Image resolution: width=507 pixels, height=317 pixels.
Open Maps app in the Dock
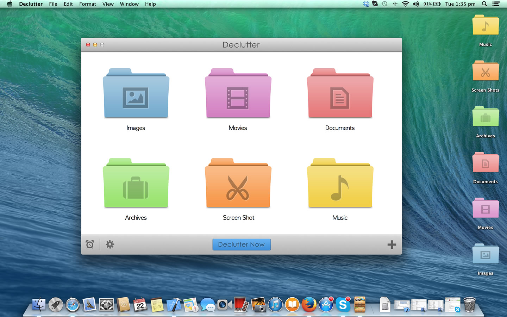[x=191, y=305]
